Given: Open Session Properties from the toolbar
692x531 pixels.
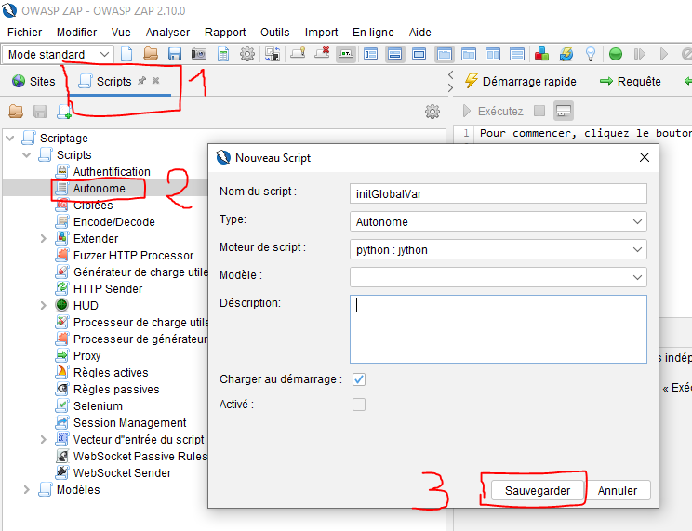Looking at the screenshot, I should (223, 54).
